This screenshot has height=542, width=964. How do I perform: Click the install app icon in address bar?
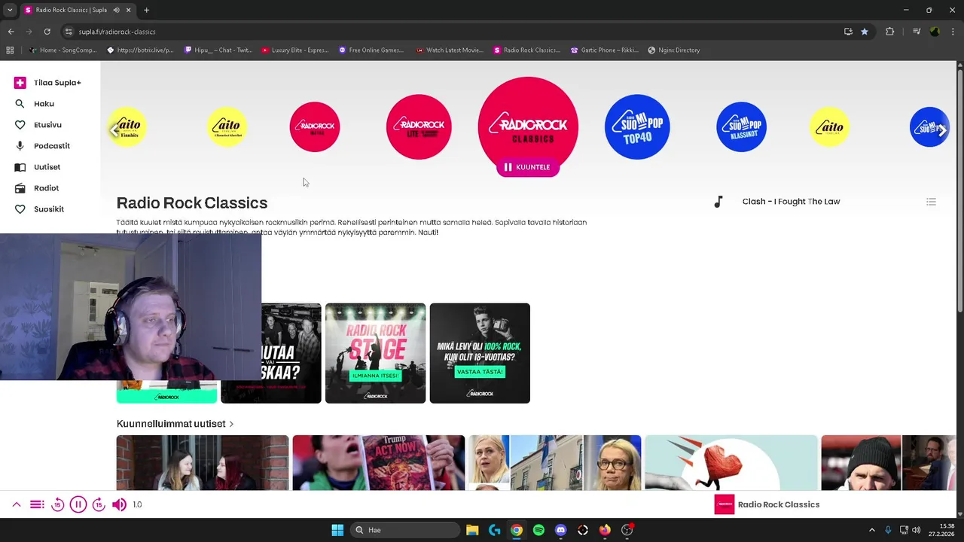coord(848,32)
